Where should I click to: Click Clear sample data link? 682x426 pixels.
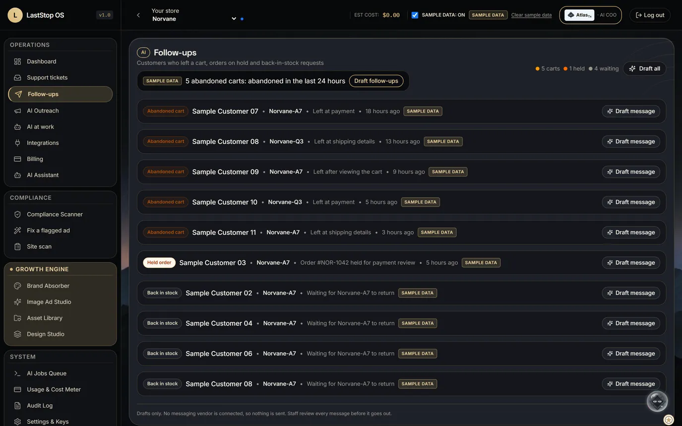(531, 15)
